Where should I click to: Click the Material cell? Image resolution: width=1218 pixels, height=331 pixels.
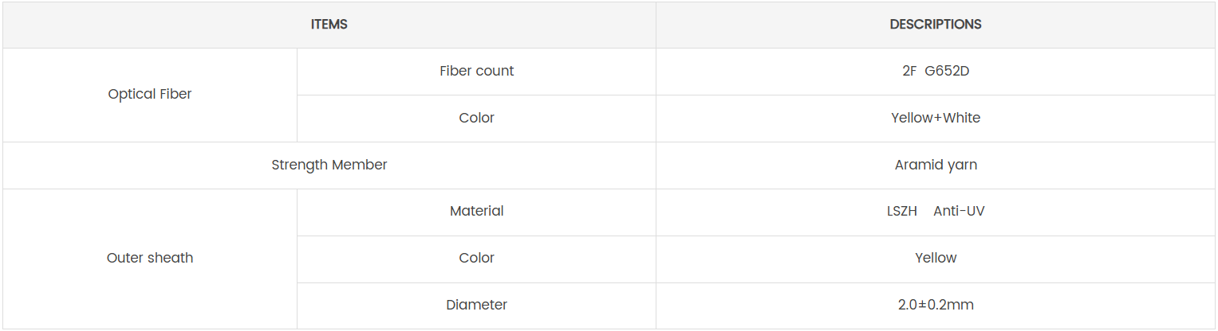click(x=476, y=211)
